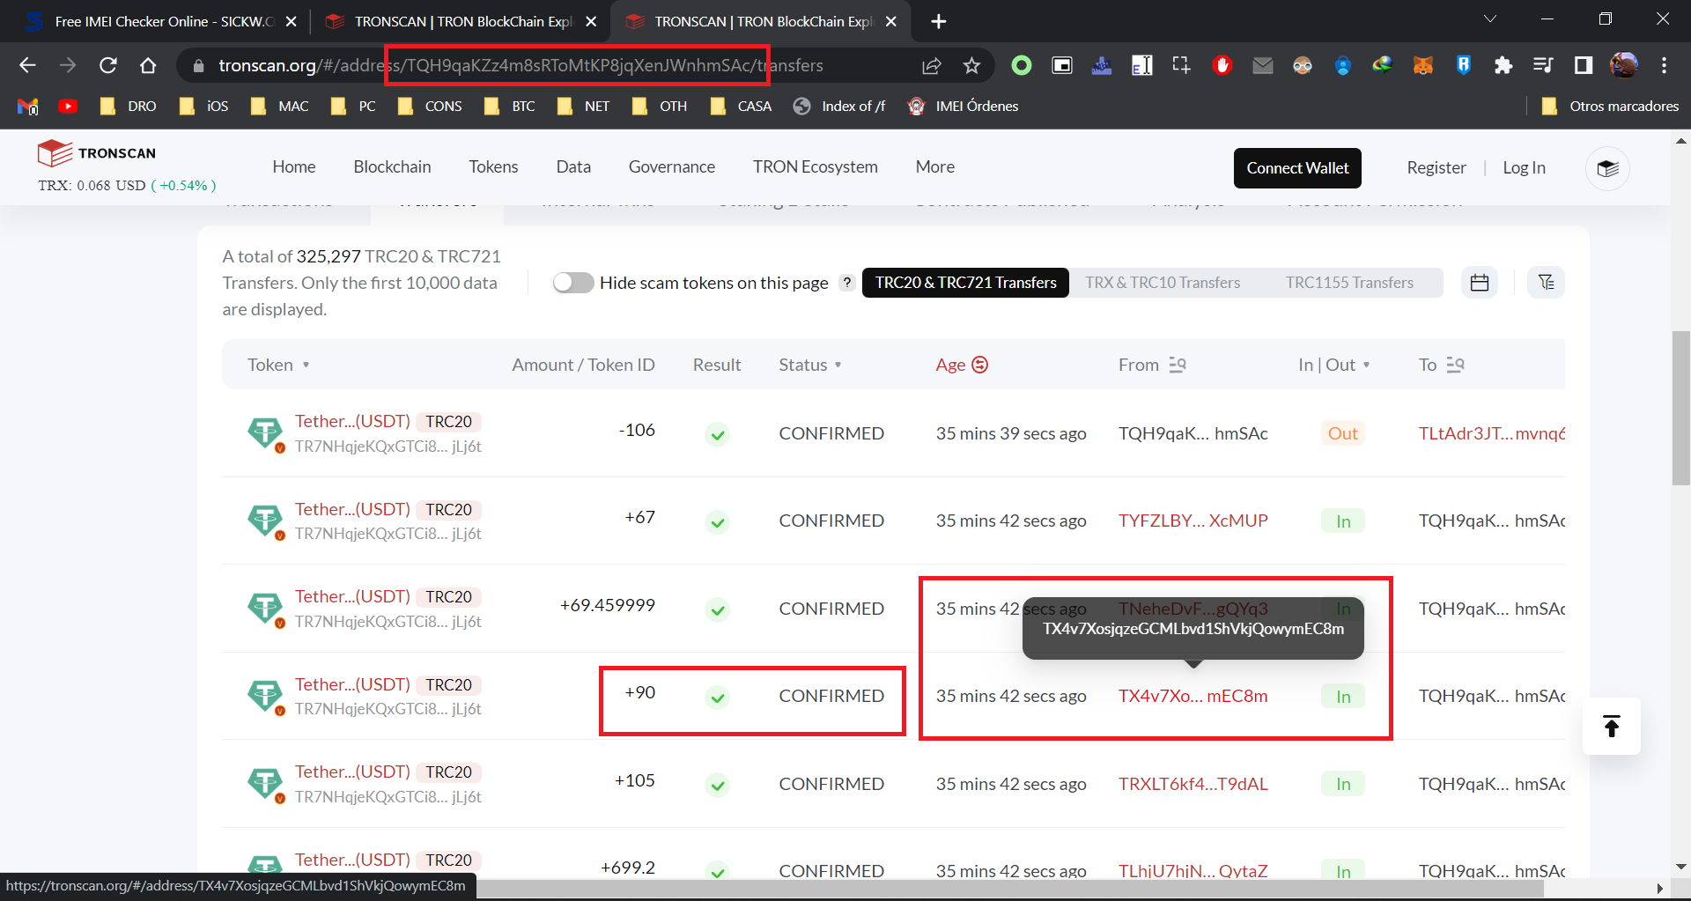This screenshot has height=901, width=1691.
Task: Open the BTC bookmarks folder
Action: (509, 107)
